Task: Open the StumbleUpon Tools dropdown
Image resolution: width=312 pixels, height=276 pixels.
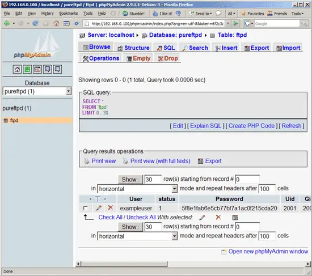Action: click(297, 14)
